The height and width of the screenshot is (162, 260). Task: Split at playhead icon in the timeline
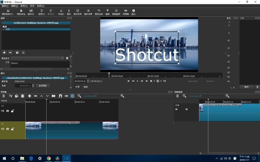click(x=53, y=96)
